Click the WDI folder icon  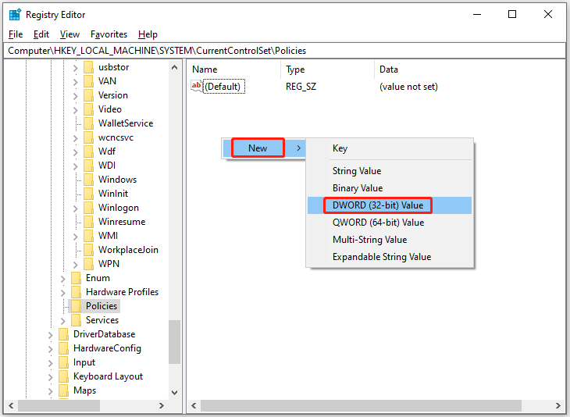(89, 166)
